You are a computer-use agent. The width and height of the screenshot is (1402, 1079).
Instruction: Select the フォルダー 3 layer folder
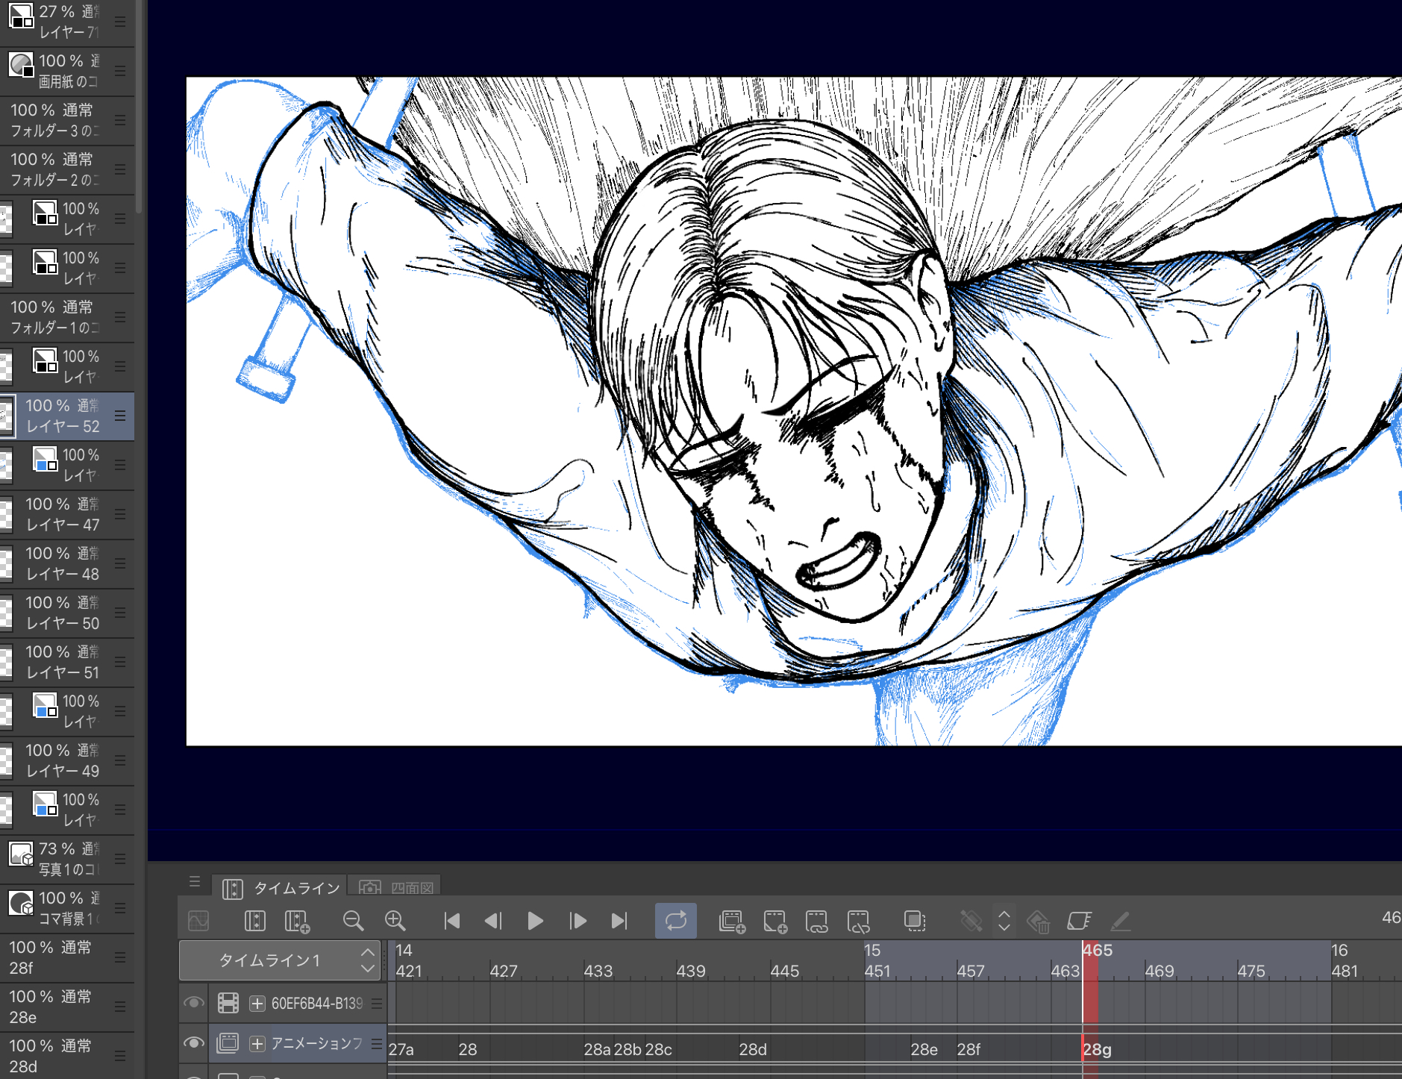pos(56,120)
